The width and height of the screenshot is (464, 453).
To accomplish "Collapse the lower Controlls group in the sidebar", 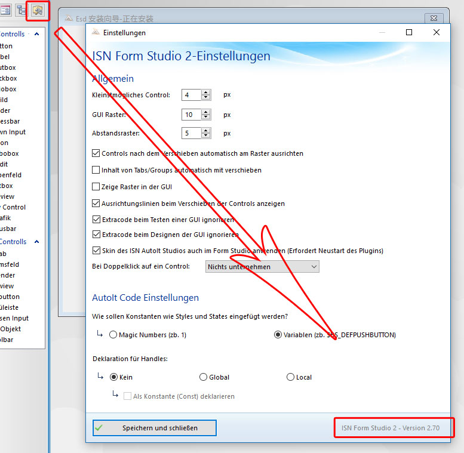I will click(x=36, y=242).
